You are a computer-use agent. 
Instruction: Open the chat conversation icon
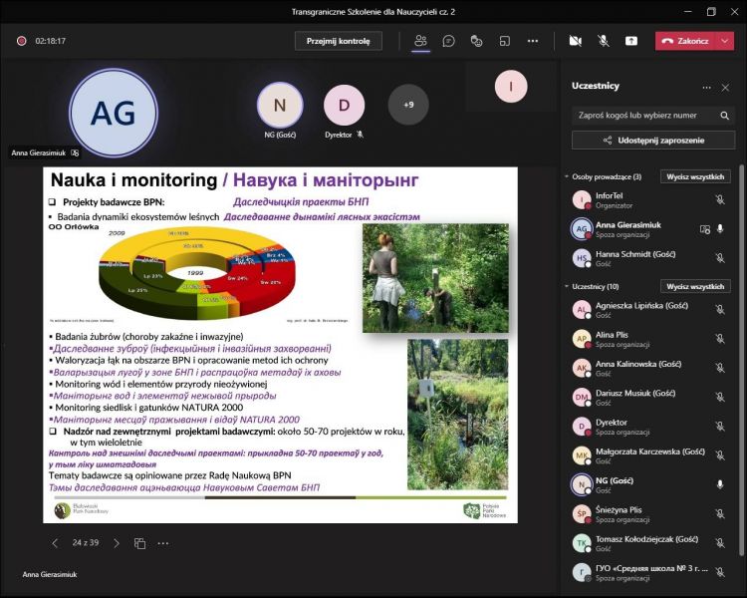click(448, 41)
